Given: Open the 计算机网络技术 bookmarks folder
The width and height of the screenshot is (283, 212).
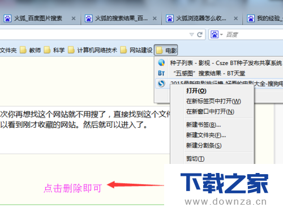Looking at the screenshot, I should [x=92, y=50].
